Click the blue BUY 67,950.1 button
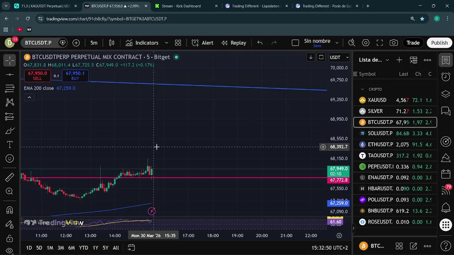 tap(75, 75)
